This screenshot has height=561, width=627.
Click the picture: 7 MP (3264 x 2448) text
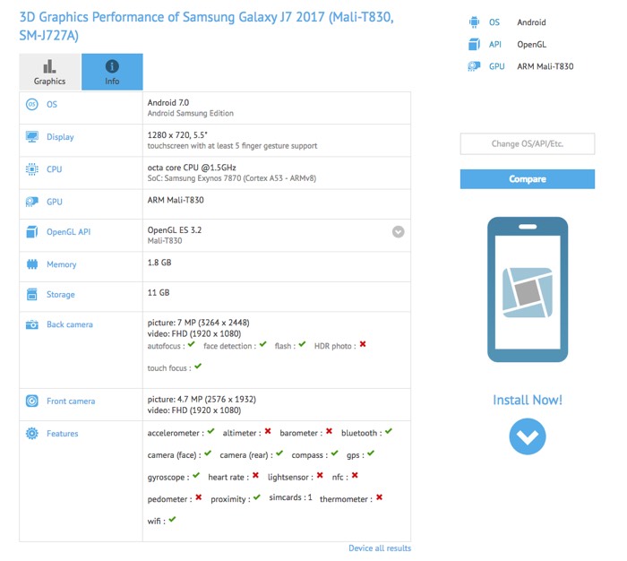[x=198, y=323]
